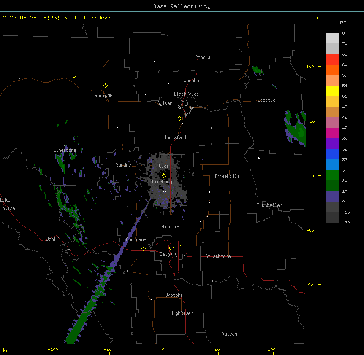364x355 pixels.
Task: Click the Okotoks town label
Action: [x=174, y=295]
